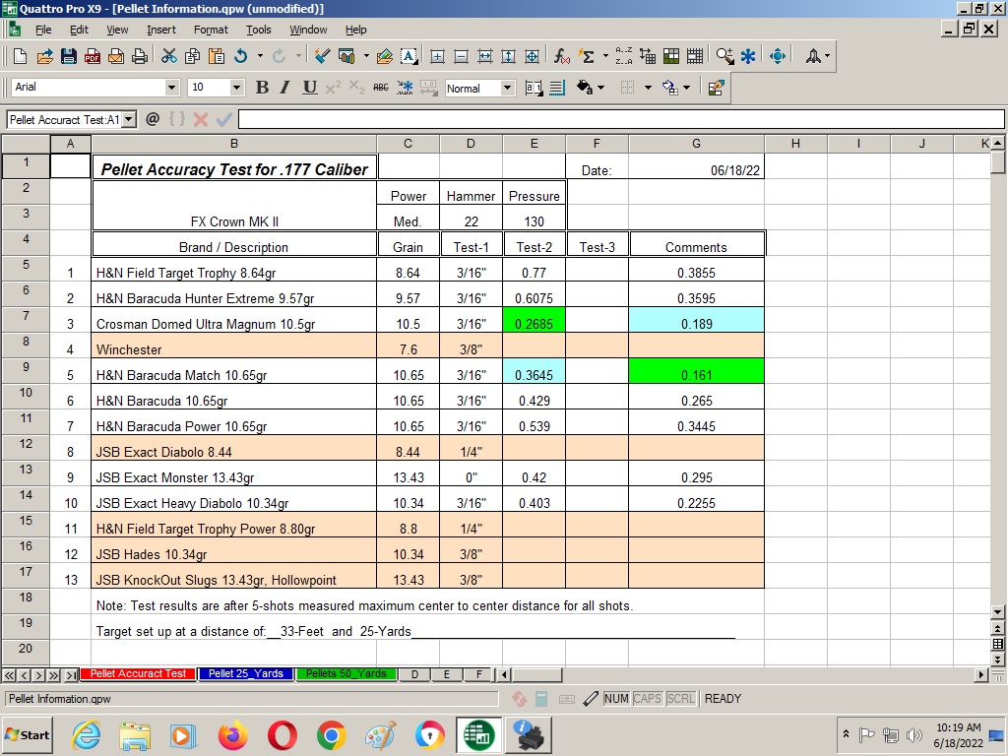The height and width of the screenshot is (756, 1008).
Task: Select column B header
Action: pyautogui.click(x=234, y=144)
